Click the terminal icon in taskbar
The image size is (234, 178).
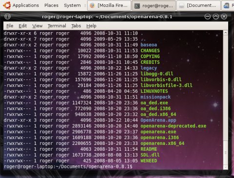pyautogui.click(x=137, y=6)
